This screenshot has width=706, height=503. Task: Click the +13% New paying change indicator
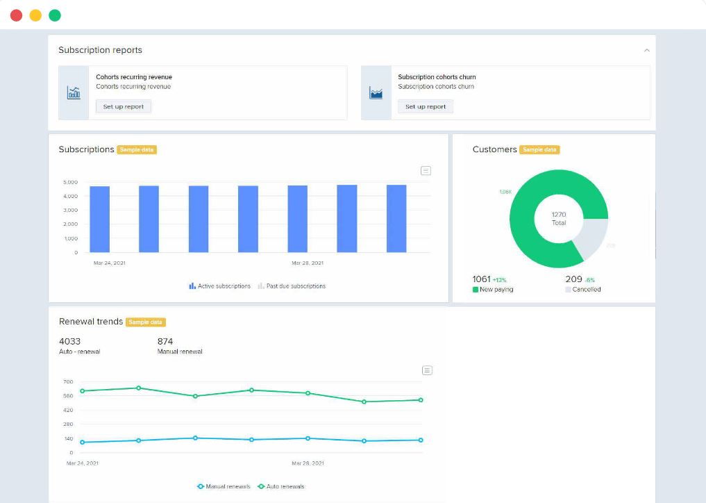click(500, 280)
